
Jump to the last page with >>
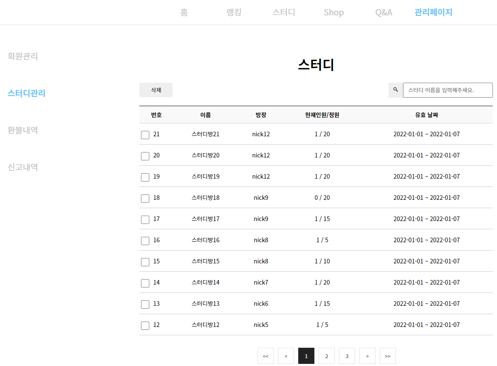click(x=387, y=356)
